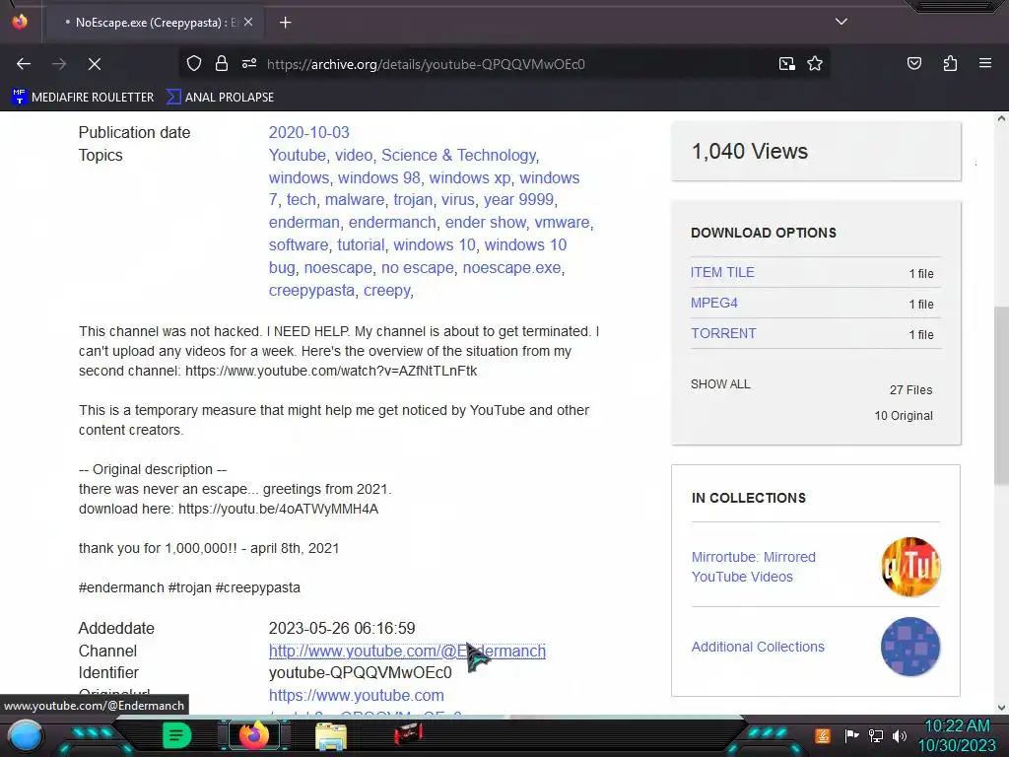Open the windows xp topic link

470,177
